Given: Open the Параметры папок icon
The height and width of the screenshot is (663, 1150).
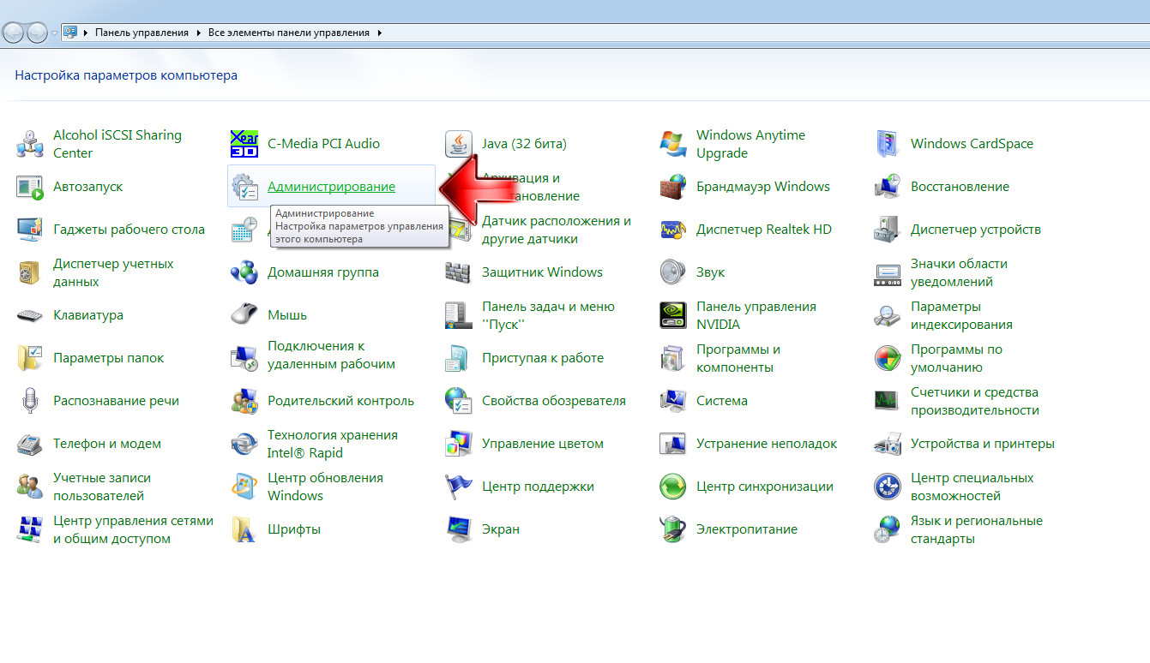Looking at the screenshot, I should pyautogui.click(x=30, y=358).
